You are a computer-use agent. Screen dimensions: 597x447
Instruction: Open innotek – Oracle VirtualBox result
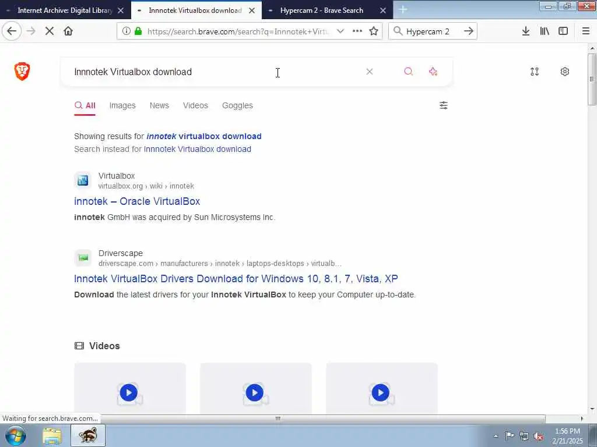coord(137,201)
